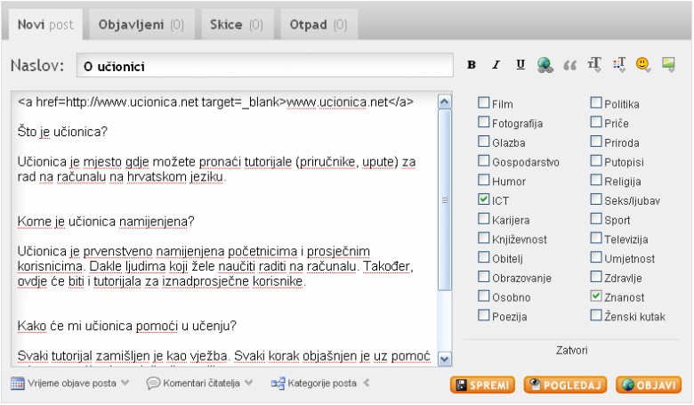Save the post with the SPREMI button

pos(482,385)
